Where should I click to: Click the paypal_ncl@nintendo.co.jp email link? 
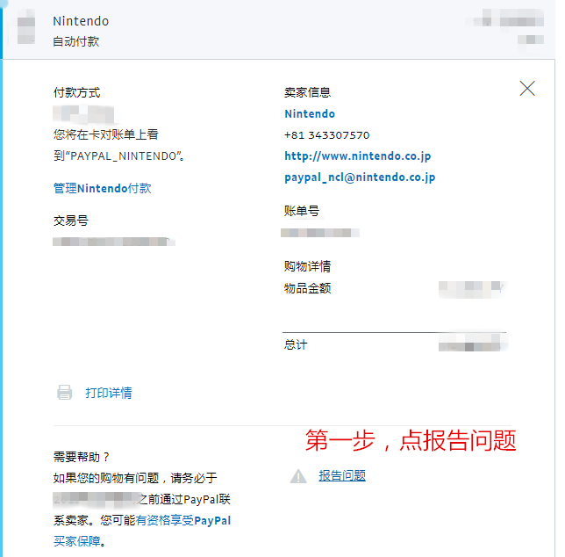tap(360, 177)
